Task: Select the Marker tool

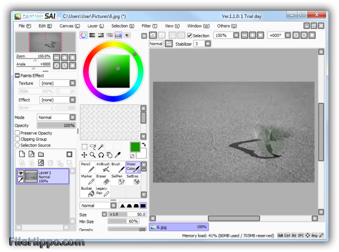Action: coord(87,180)
